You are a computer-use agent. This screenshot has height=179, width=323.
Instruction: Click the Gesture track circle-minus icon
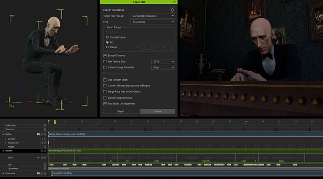pos(42,139)
